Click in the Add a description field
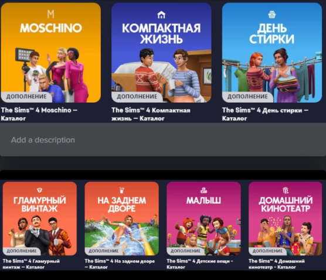 pos(163,139)
